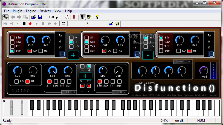Toggle Saw waveform on generator 2
This screenshot has height=125, width=223.
tap(87, 42)
